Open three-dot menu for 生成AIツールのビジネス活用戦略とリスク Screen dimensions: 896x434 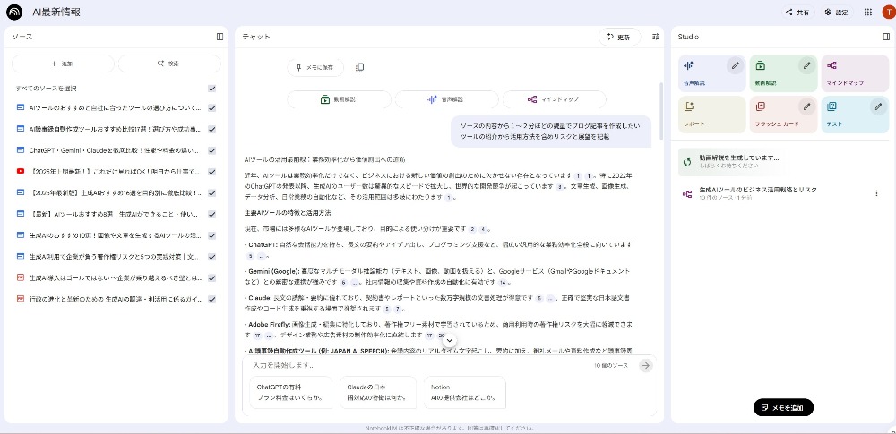click(x=876, y=192)
